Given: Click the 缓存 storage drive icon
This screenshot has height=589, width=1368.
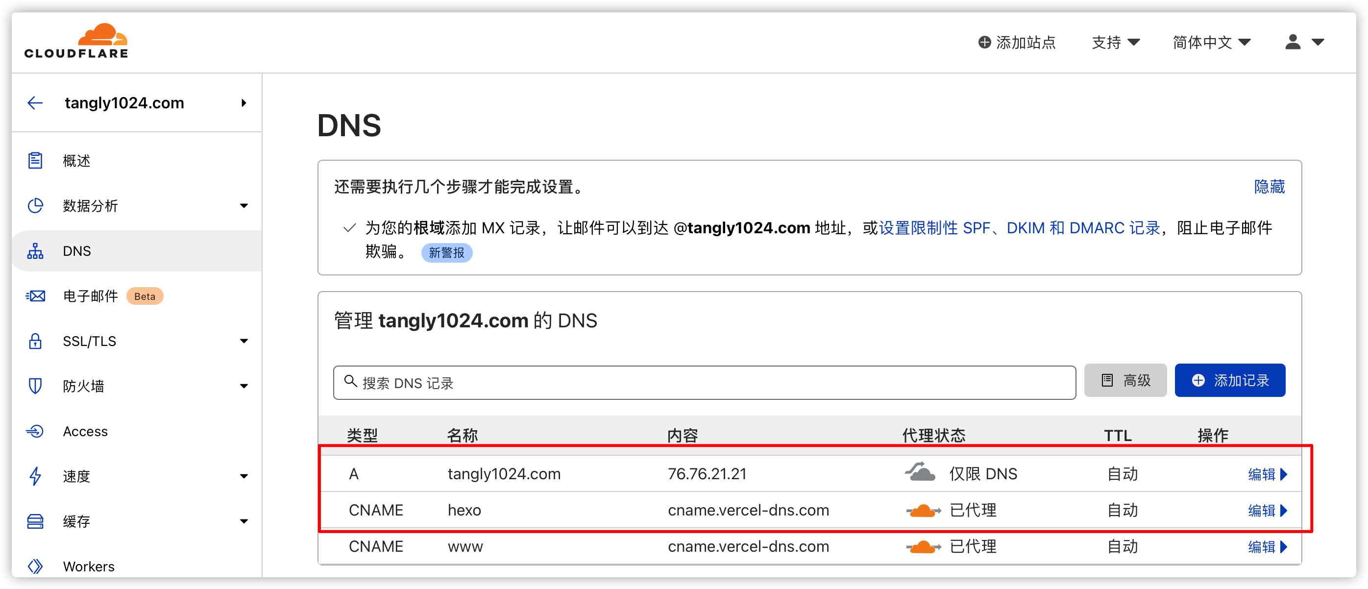Looking at the screenshot, I should click(x=35, y=521).
